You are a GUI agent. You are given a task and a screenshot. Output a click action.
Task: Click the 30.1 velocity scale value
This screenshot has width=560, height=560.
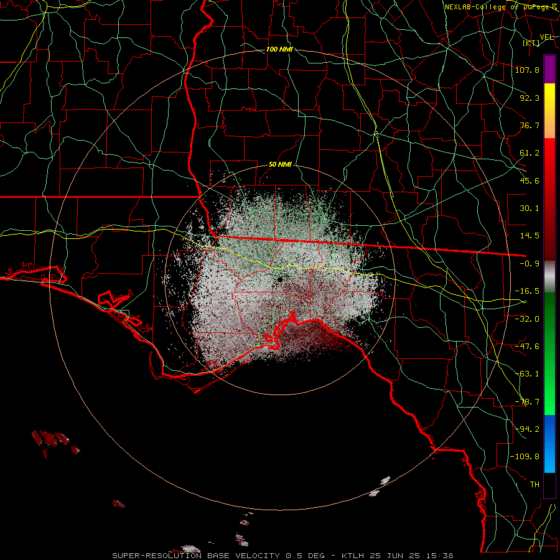point(530,208)
